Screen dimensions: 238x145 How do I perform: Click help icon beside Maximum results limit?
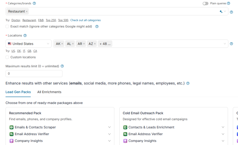[62, 66]
